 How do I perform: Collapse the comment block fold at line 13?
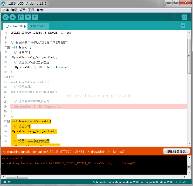pos(8,77)
